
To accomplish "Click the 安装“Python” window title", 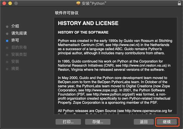I will [x=94, y=3].
